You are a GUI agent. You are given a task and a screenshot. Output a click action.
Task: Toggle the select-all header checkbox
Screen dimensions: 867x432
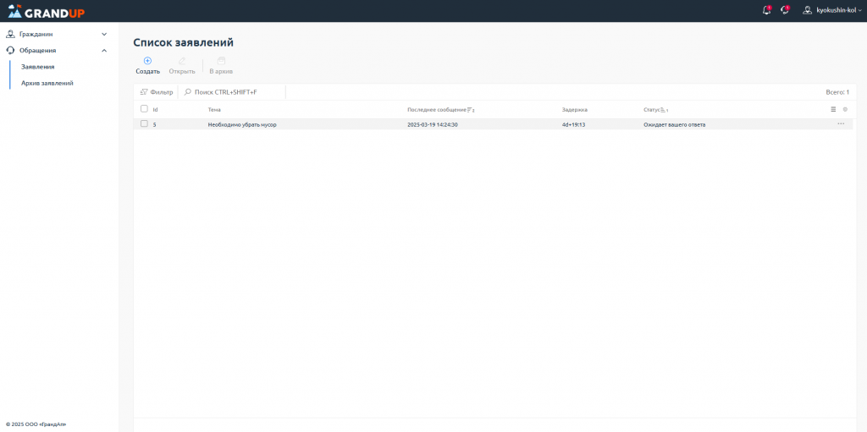[x=144, y=109]
